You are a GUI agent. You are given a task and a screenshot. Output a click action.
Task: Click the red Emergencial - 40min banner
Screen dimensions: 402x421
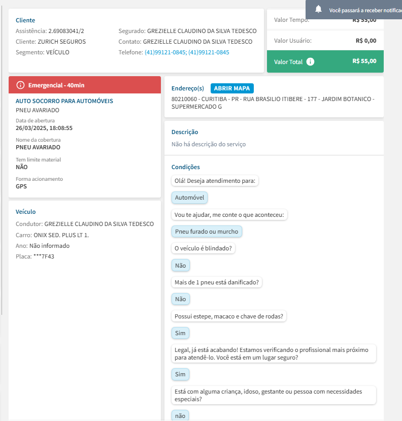click(x=84, y=85)
